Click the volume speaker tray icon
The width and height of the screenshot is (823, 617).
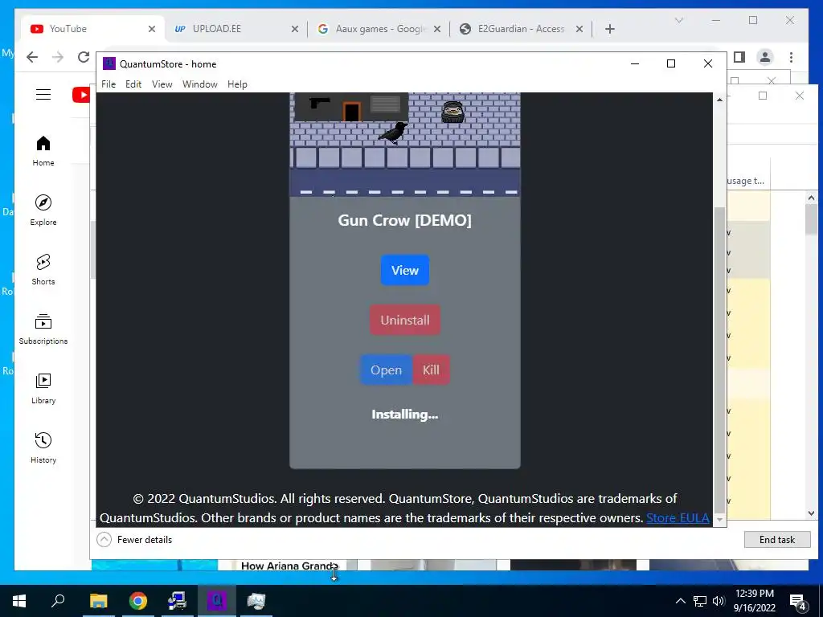[719, 601]
